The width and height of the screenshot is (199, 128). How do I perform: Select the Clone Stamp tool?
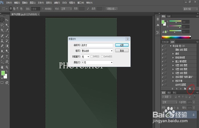coord(2,41)
